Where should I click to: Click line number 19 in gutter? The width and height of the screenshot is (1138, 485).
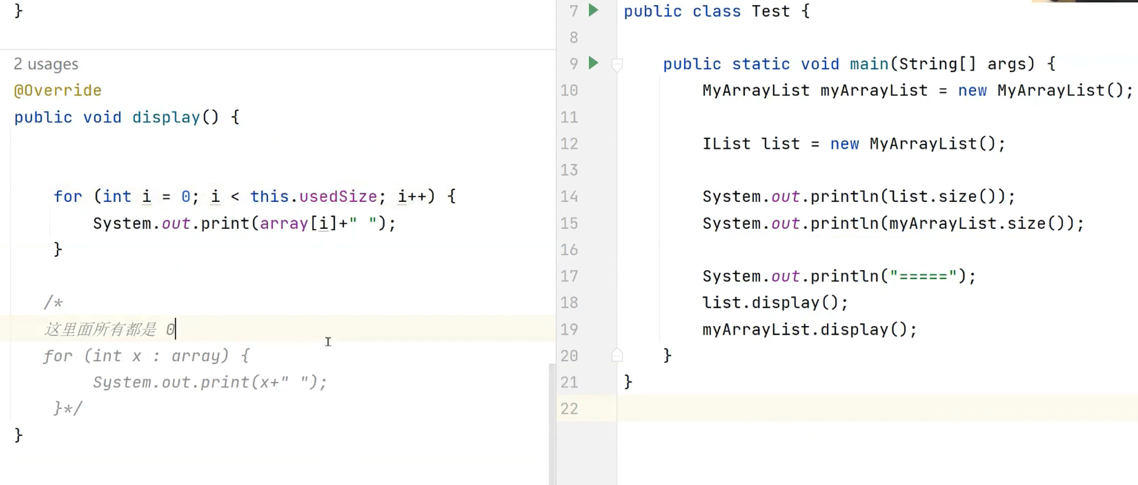pyautogui.click(x=569, y=330)
